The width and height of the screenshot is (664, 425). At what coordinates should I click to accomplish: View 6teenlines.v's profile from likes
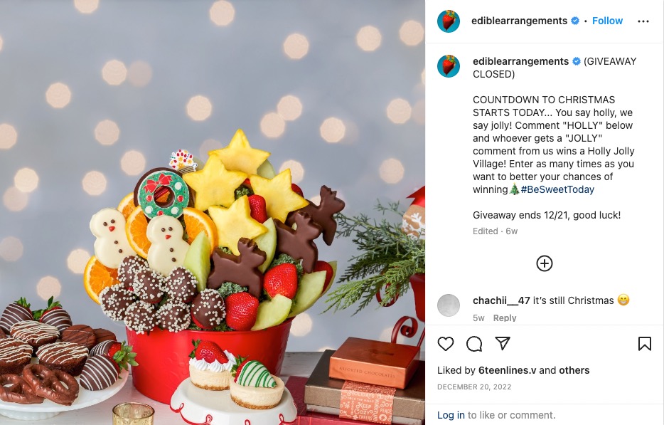click(x=508, y=370)
